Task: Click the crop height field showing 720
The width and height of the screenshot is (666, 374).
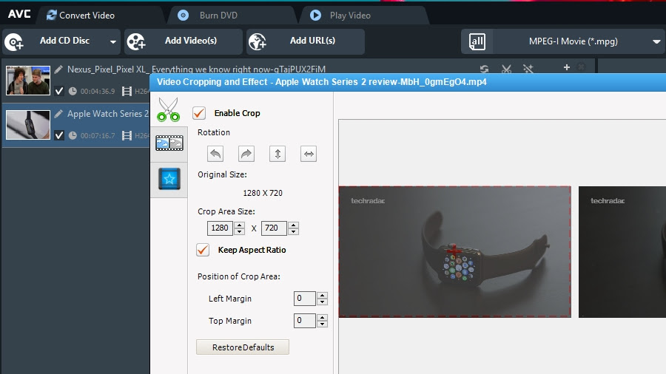Action: coord(274,228)
